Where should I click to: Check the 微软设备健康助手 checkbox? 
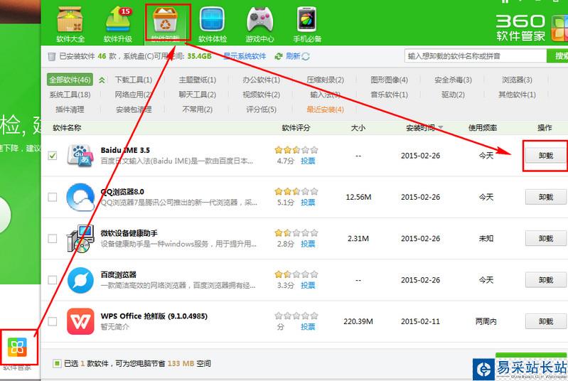coord(53,239)
